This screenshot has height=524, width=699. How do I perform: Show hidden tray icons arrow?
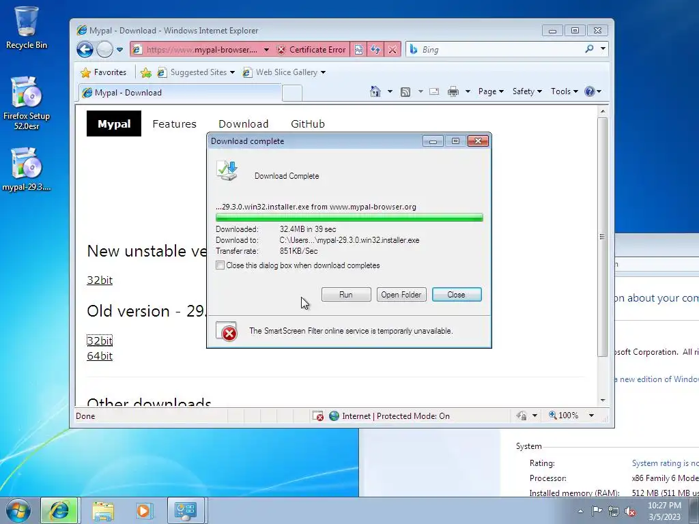click(x=580, y=511)
